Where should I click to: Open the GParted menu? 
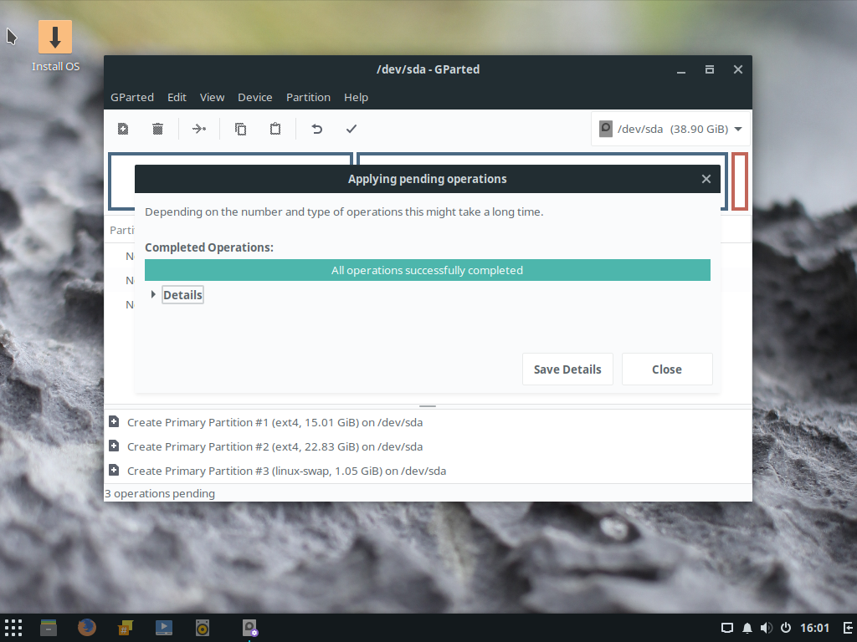[132, 97]
